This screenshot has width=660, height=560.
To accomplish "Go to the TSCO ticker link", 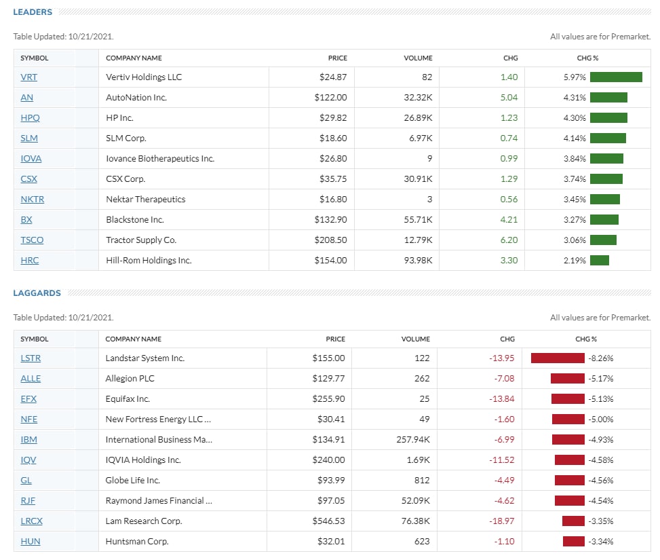I will tap(32, 240).
